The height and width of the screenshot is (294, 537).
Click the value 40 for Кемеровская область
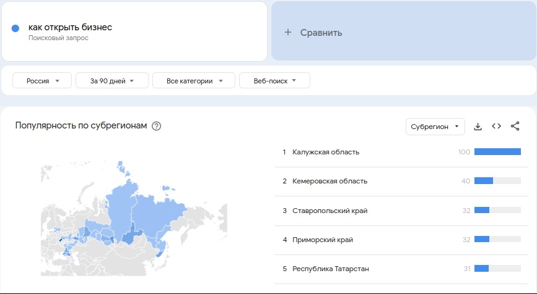coord(466,182)
